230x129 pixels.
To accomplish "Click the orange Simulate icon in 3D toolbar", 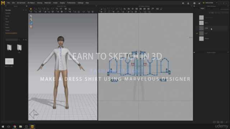I will coord(31,9).
